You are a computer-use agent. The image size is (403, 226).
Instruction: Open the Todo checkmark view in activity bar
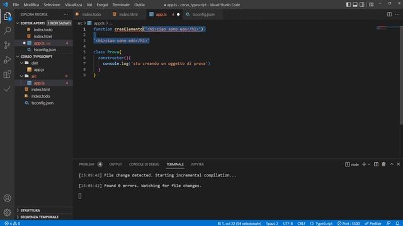(7, 89)
